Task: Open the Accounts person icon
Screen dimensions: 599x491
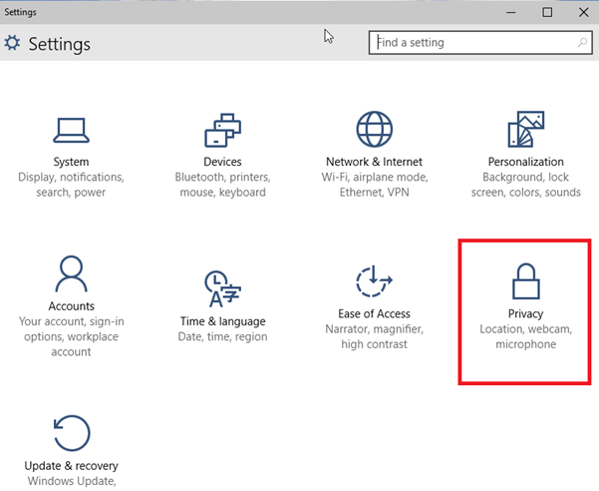Action: coord(71,273)
